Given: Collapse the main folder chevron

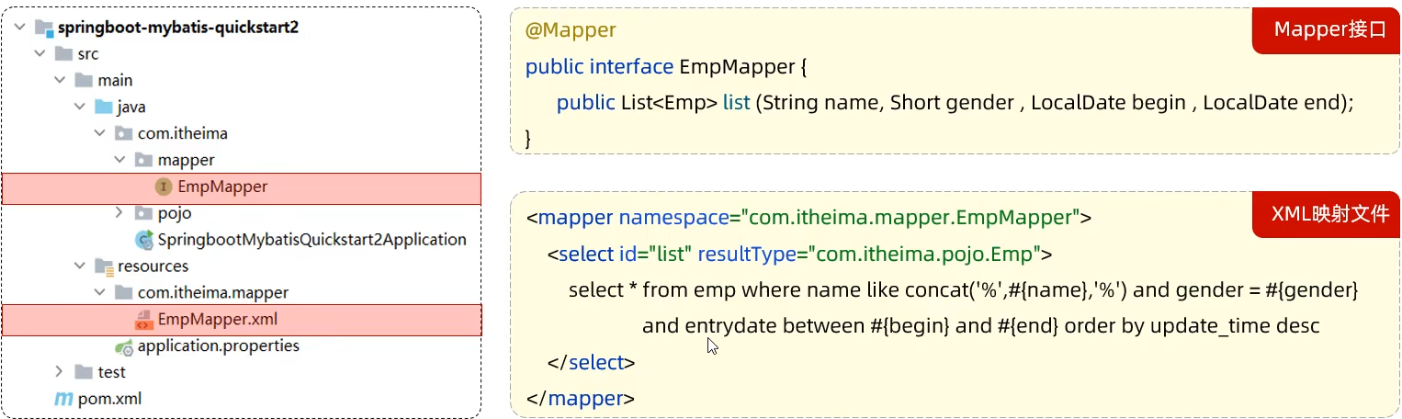Looking at the screenshot, I should pyautogui.click(x=60, y=81).
